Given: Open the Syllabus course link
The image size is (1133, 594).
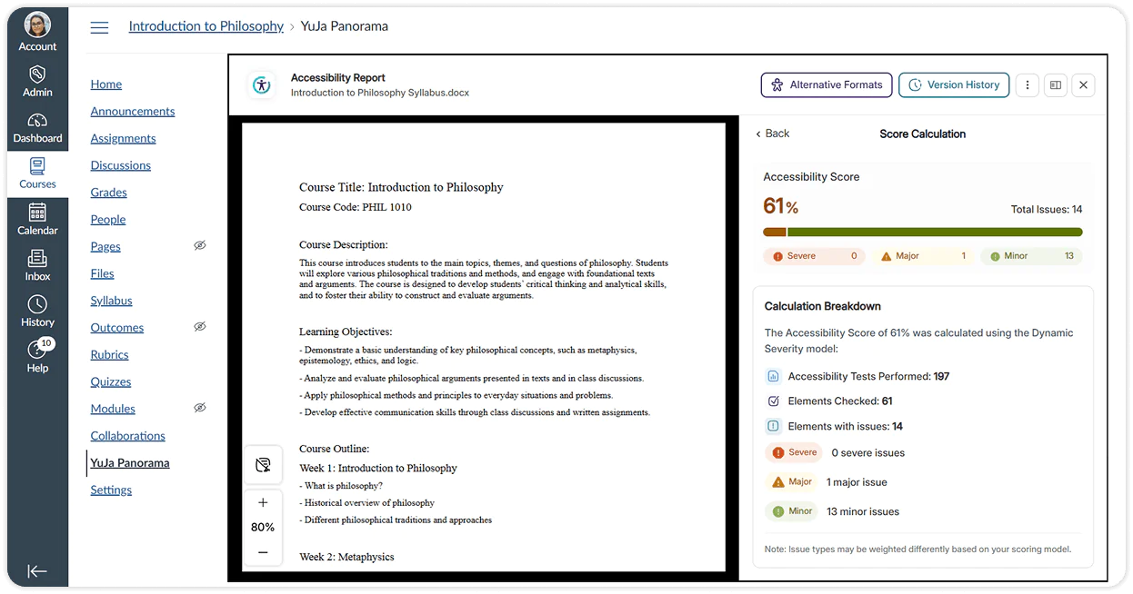Looking at the screenshot, I should (111, 301).
